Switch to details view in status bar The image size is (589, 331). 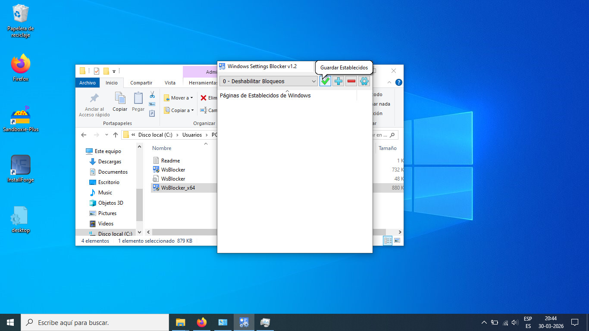(388, 240)
